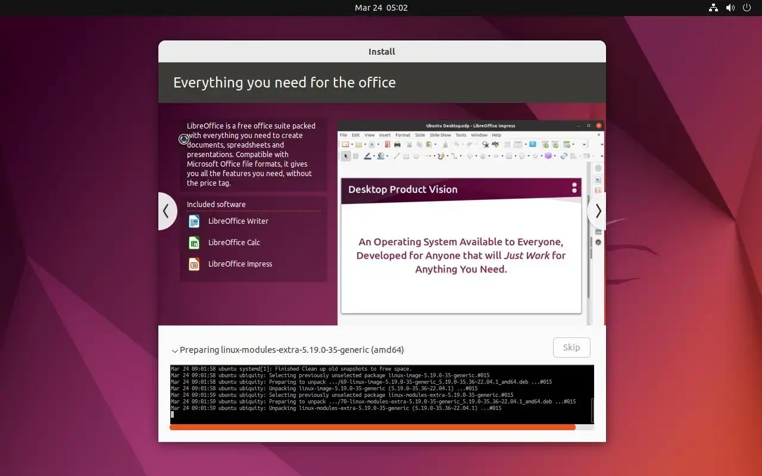Click the 'LibreOffice Writer' label
762x476 pixels.
point(238,221)
